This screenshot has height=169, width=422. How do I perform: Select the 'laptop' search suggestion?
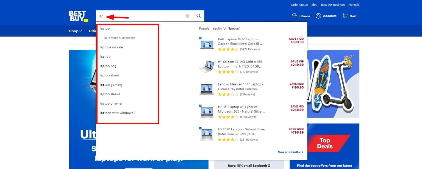click(105, 28)
